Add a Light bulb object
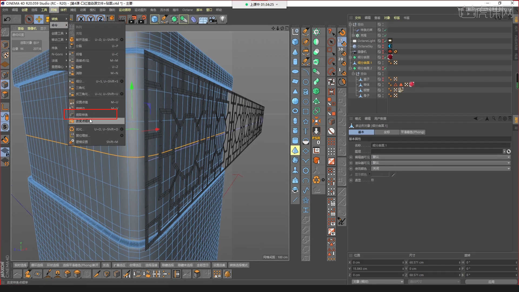This screenshot has width=519, height=292. pyautogui.click(x=223, y=19)
